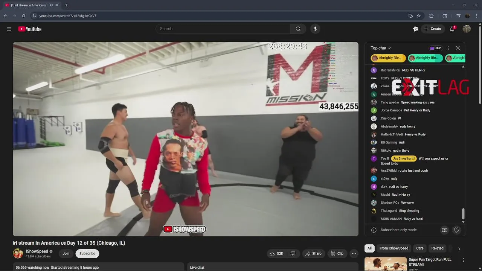Click on the video player

(x=186, y=139)
